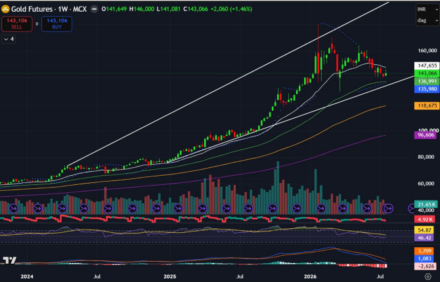Click the low value L141,081
Viewport: 440px width, 282px height.
[169, 9]
